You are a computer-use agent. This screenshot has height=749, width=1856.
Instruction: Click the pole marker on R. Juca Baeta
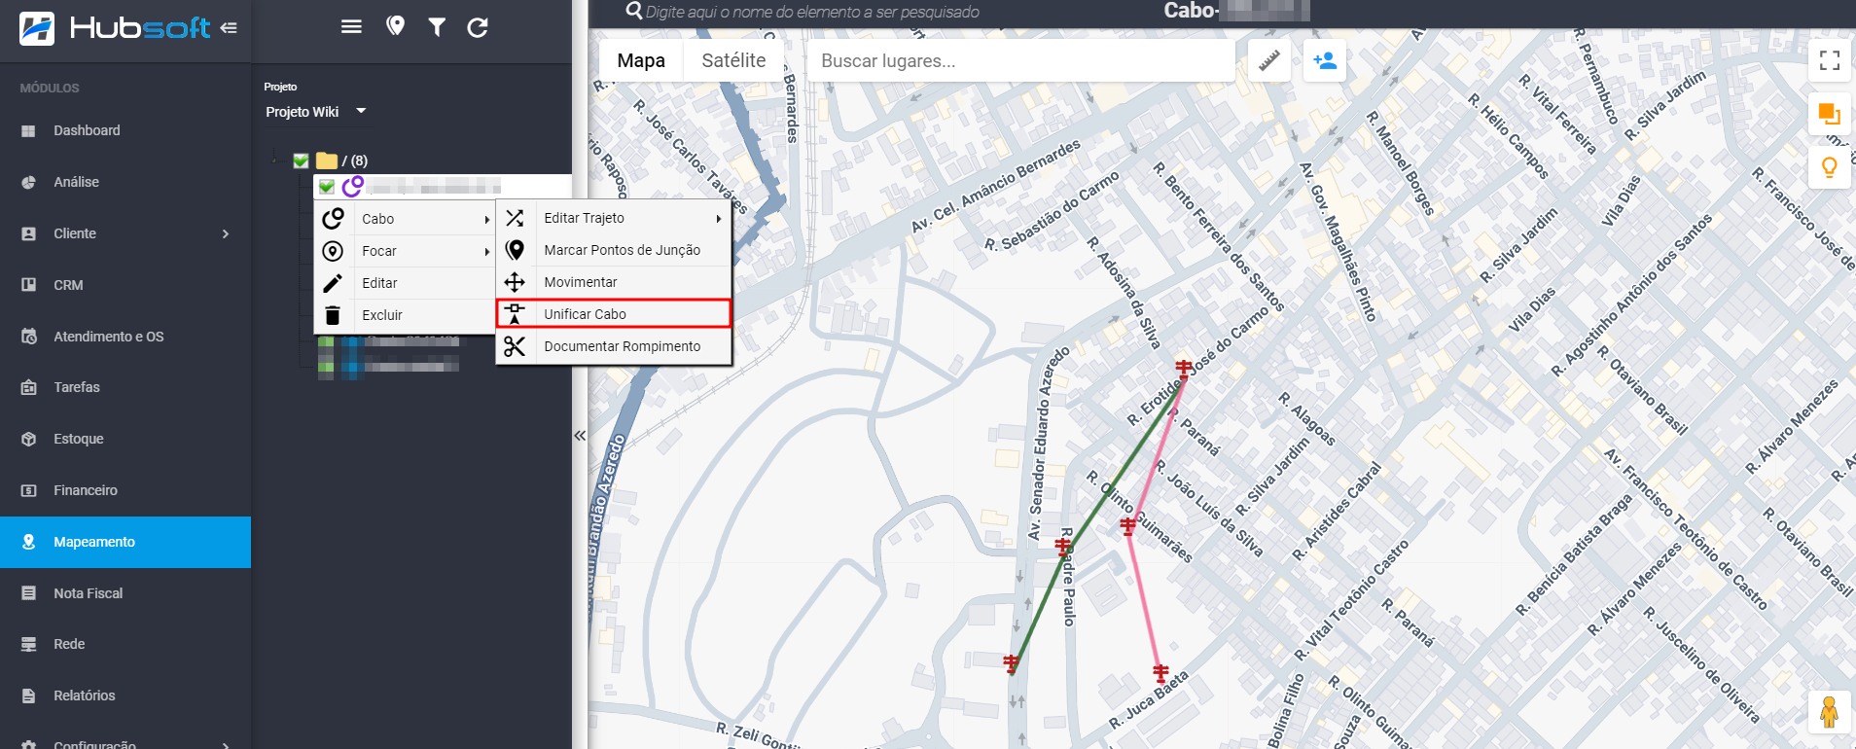1160,672
